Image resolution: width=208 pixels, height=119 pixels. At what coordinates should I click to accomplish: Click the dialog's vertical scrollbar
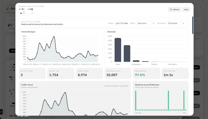point(193,25)
